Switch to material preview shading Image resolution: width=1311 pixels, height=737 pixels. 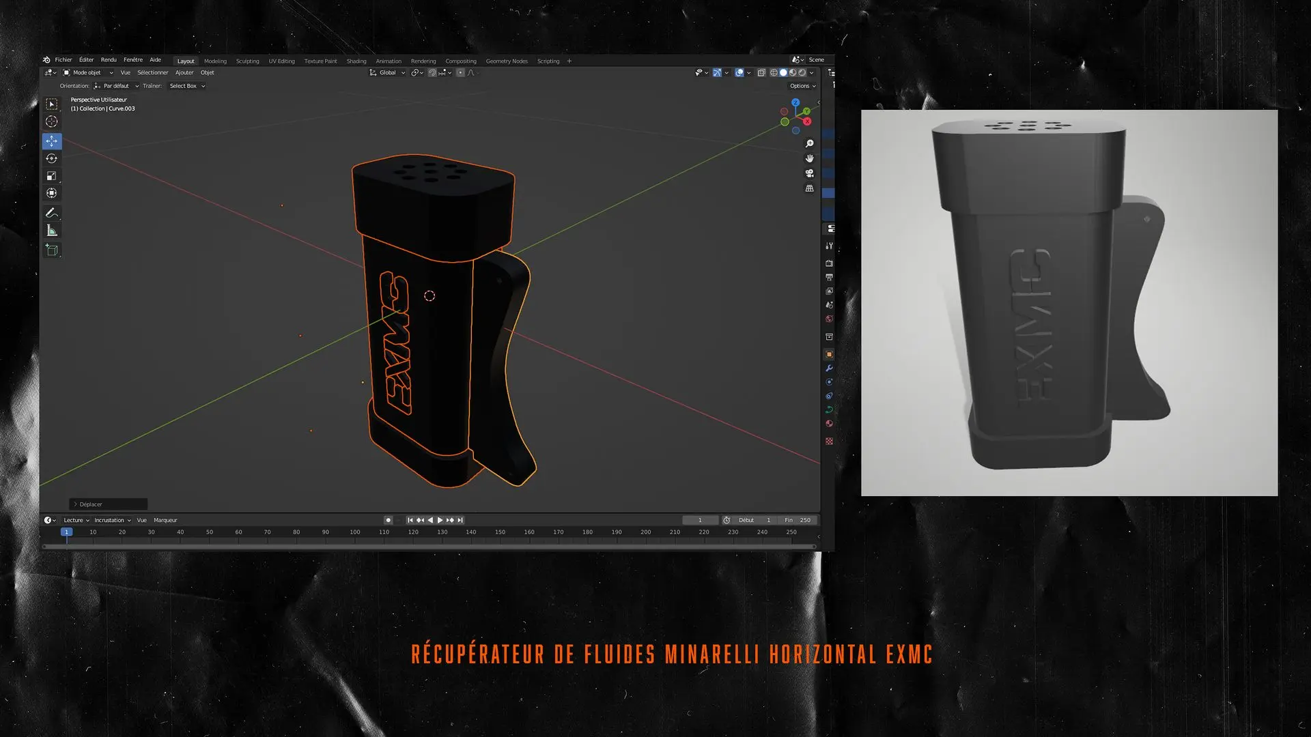point(793,72)
